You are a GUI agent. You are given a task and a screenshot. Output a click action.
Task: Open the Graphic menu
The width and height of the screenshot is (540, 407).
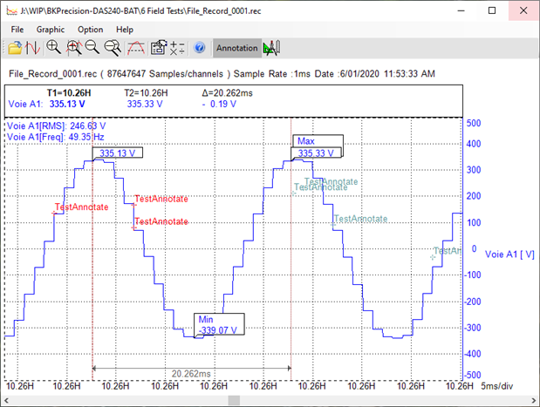coord(51,29)
